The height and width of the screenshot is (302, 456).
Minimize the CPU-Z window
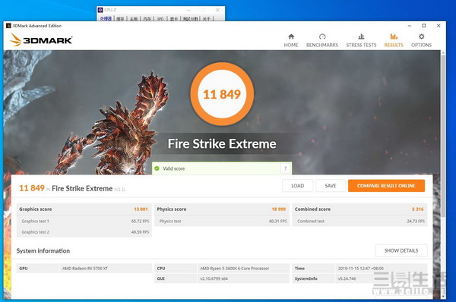coord(188,10)
